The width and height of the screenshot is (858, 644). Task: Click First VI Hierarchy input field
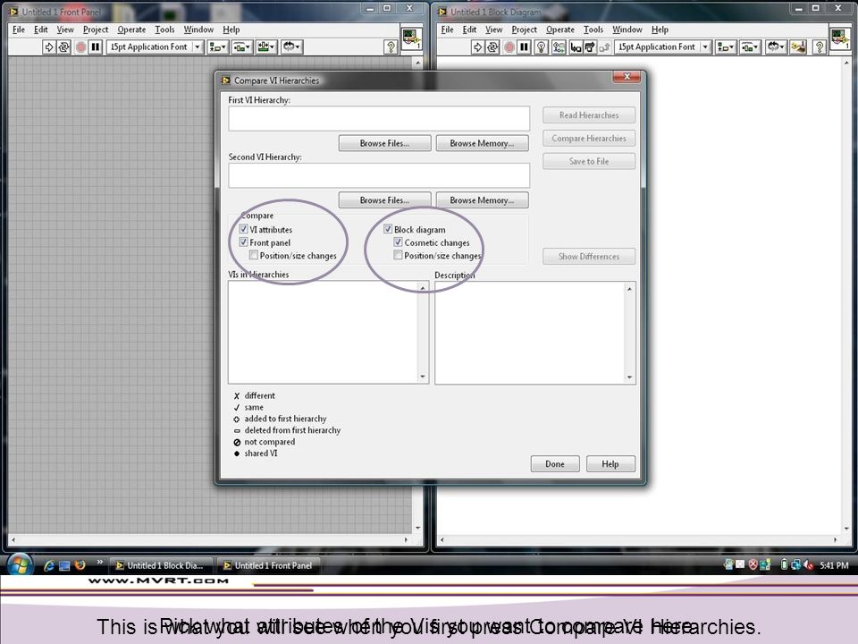point(379,118)
